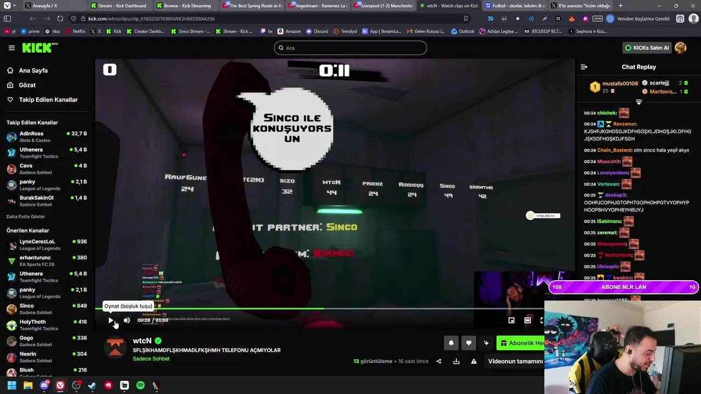Image resolution: width=701 pixels, height=394 pixels.
Task: Click mustafa00106 on the gift leaderboard
Action: (620, 83)
